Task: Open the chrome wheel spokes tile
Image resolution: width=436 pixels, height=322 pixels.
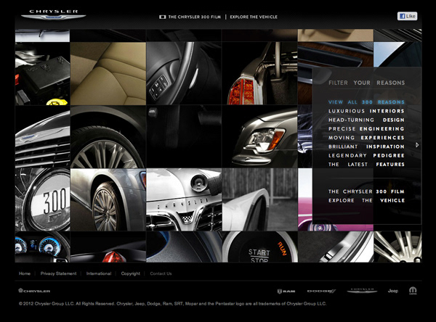Action: (397, 247)
